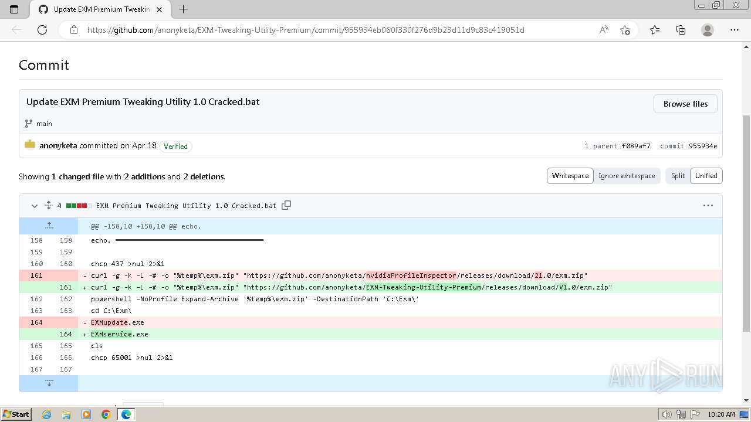The height and width of the screenshot is (422, 751).
Task: Click the hunk header @@ -158,10 +158,10 @@
Action: coord(146,226)
